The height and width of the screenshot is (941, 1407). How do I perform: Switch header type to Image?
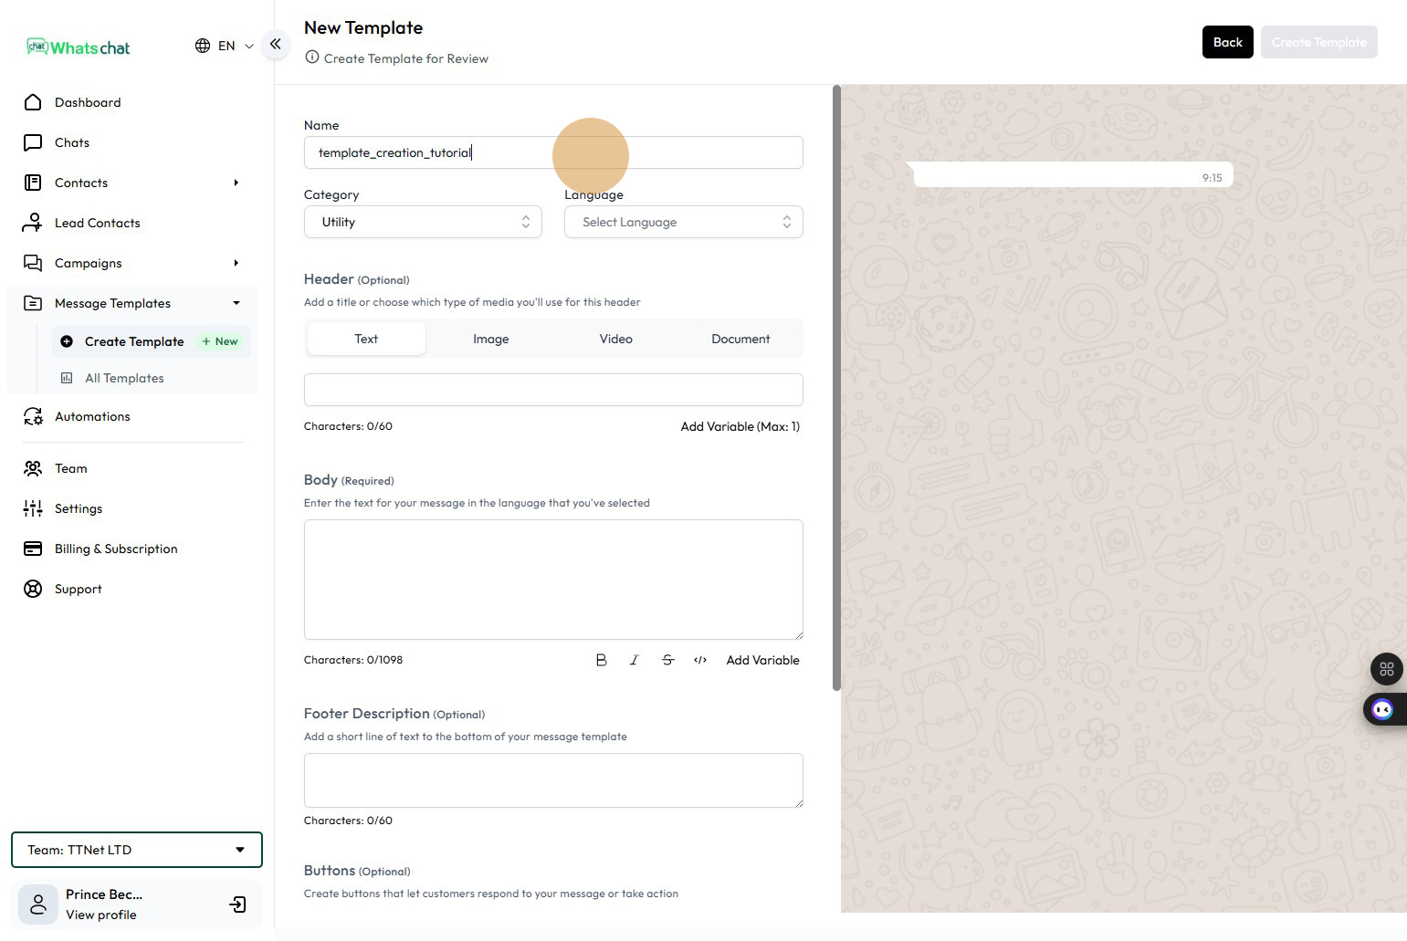pos(490,339)
